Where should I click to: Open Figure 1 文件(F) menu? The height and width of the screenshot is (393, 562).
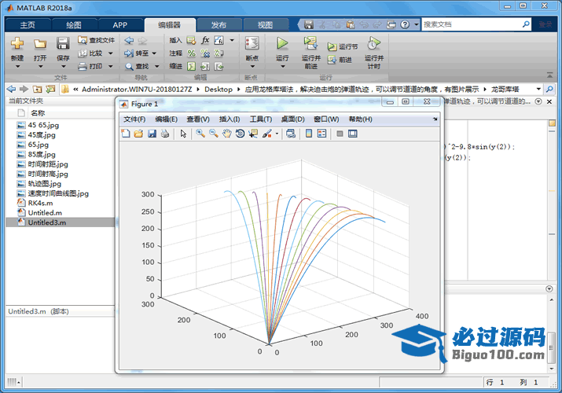click(x=134, y=119)
